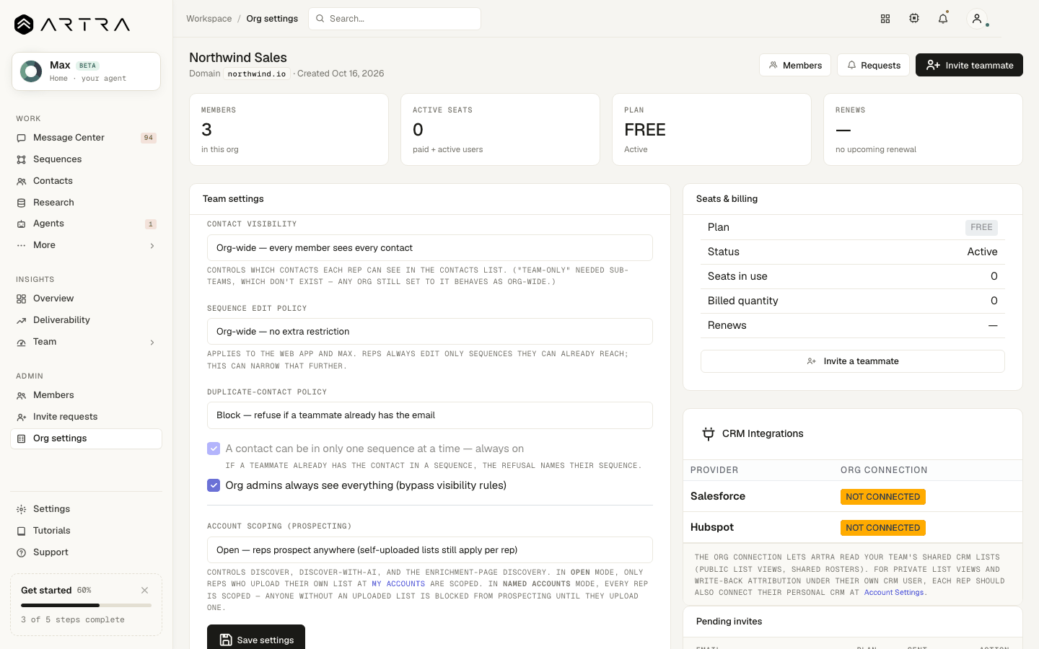The image size is (1039, 649).
Task: Click the Get started progress bar
Action: 87,605
